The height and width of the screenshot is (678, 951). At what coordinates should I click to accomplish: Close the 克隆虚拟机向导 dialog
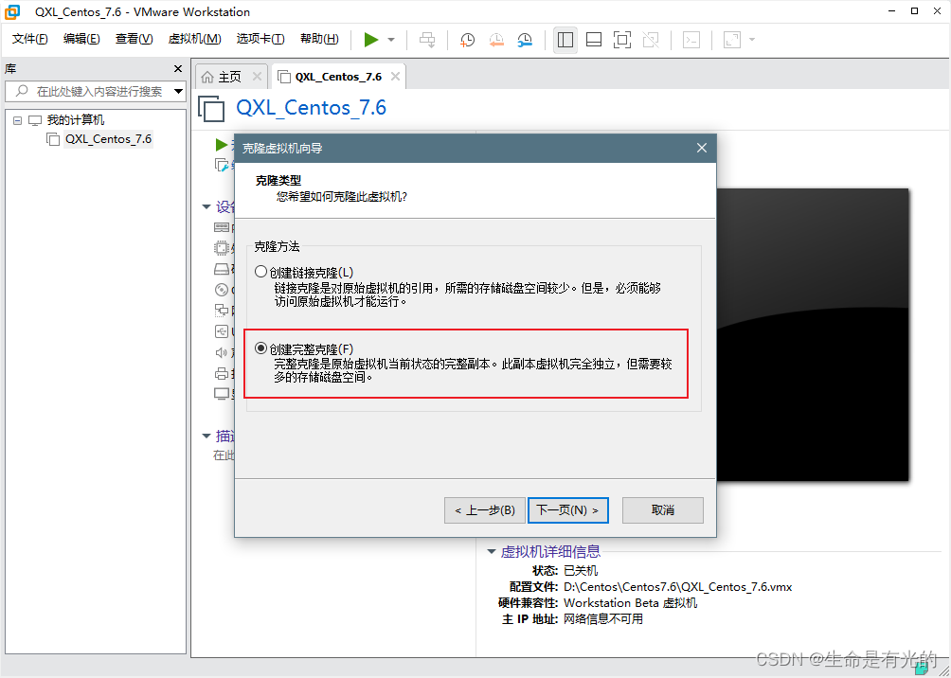(x=702, y=148)
